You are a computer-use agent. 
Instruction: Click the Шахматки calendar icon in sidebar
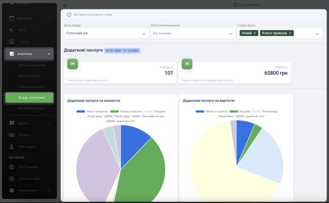12,18
